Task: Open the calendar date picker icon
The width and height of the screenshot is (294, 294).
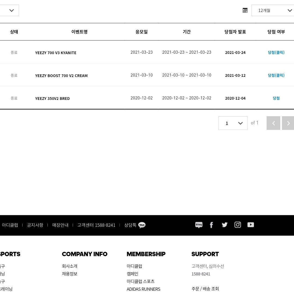Action: 245,10
